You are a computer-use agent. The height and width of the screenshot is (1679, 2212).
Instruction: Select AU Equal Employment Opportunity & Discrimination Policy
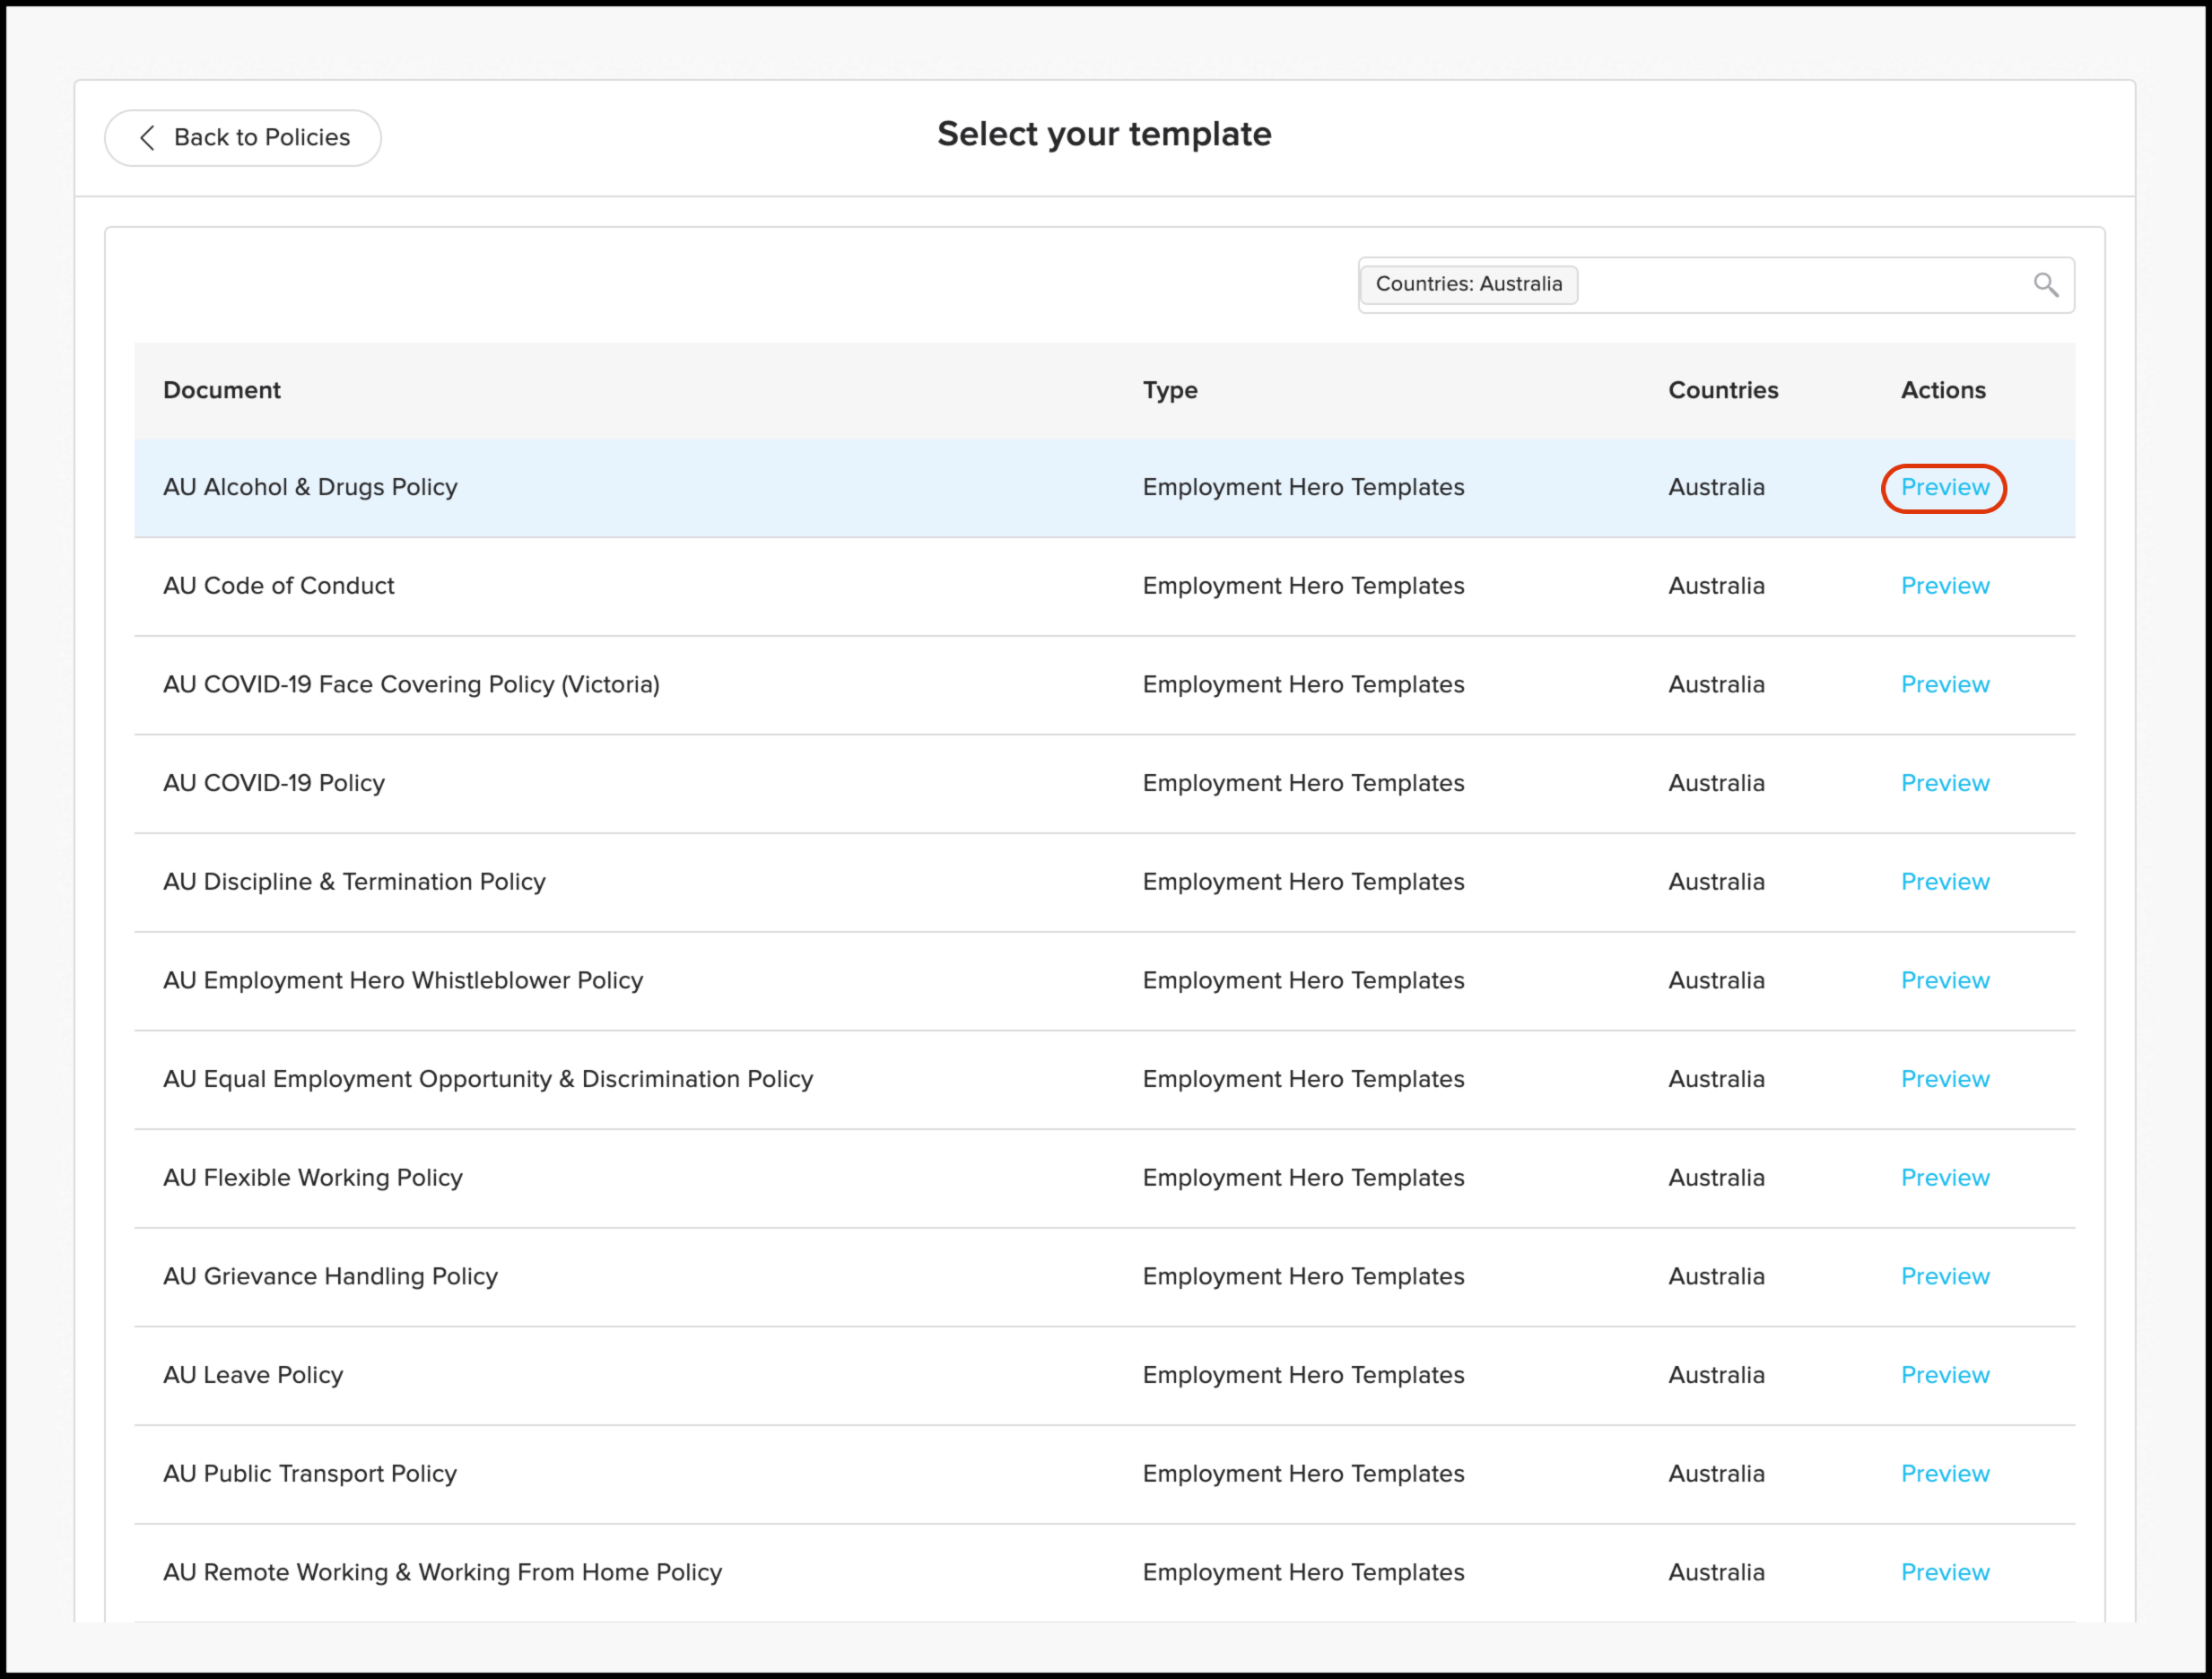pos(488,1080)
